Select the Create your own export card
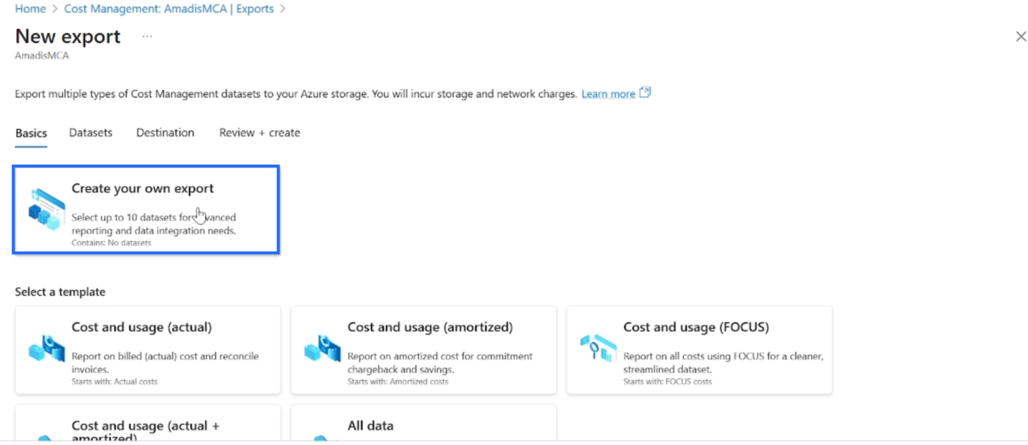This screenshot has height=445, width=1028. click(x=146, y=210)
